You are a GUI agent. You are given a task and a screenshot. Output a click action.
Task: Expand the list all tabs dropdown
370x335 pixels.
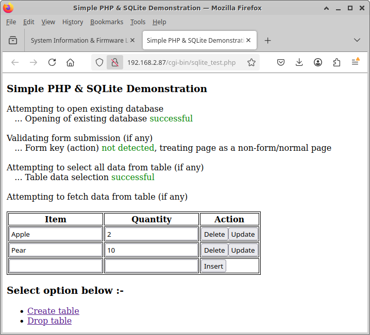click(x=357, y=40)
